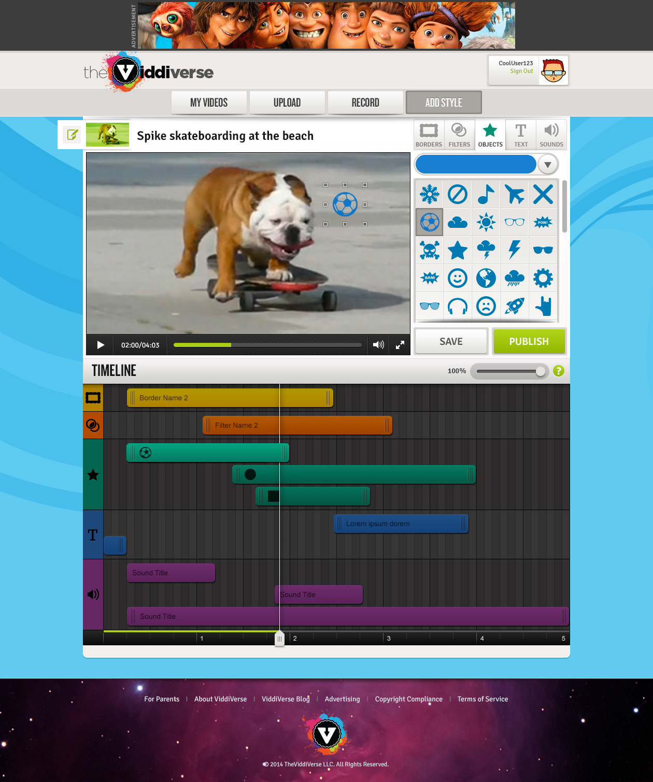Select the sad face object

pos(486,306)
